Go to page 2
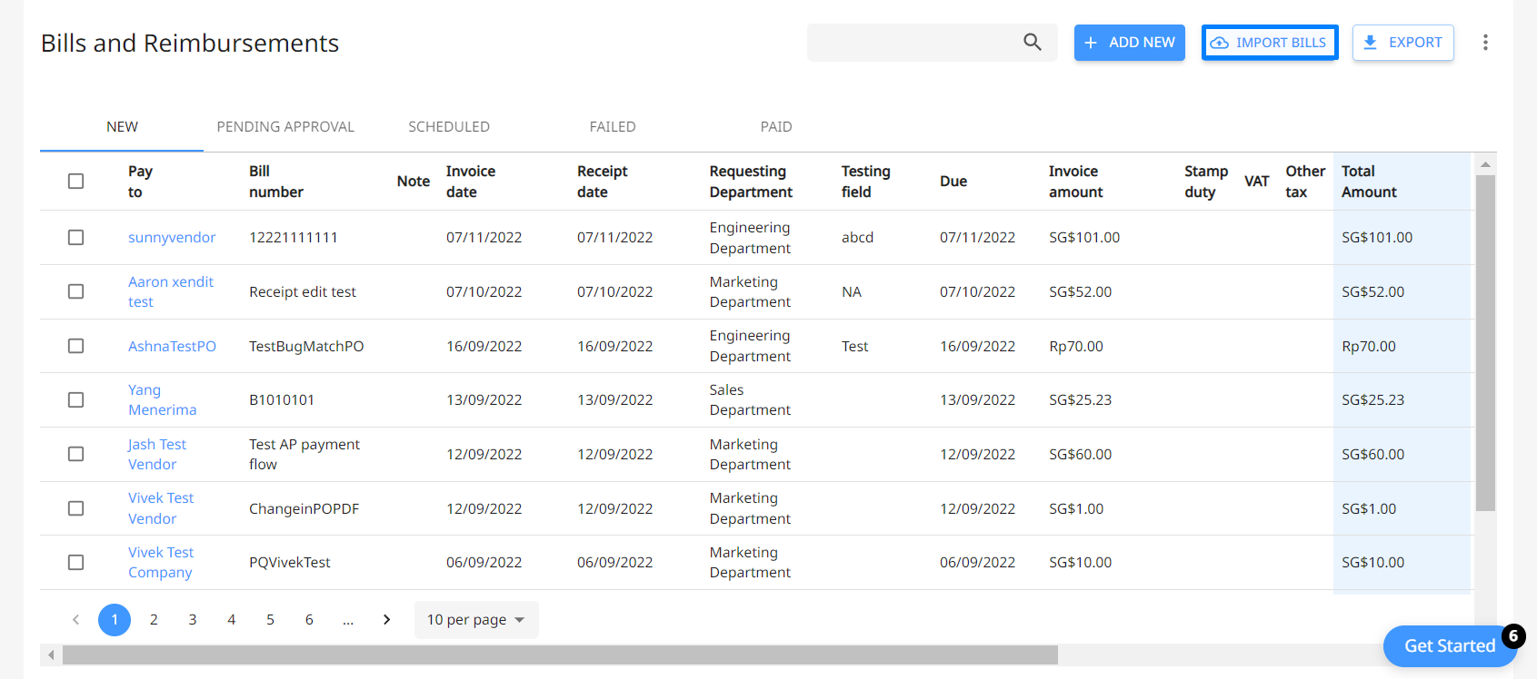This screenshot has width=1537, height=679. (154, 620)
